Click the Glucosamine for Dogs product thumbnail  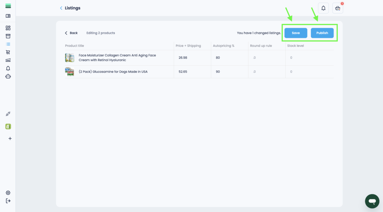pos(70,72)
